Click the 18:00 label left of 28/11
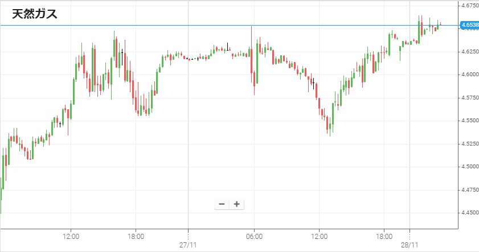479x252 pixels. [x=384, y=236]
